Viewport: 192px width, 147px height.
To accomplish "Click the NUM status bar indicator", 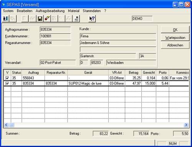I will tap(173, 144).
